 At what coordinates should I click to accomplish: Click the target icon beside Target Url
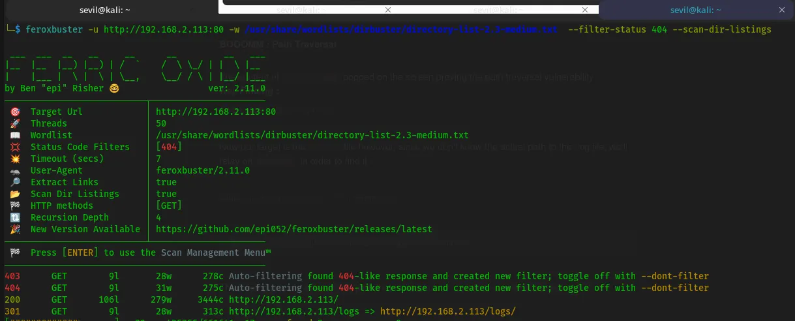click(x=16, y=112)
